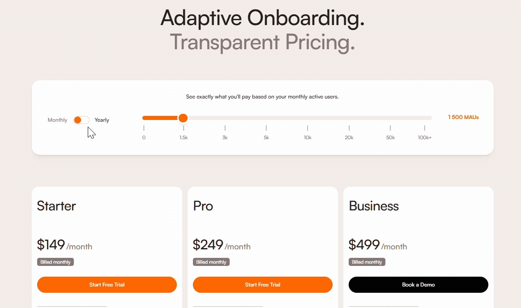
Task: Start Free Trial for Pro plan
Action: click(x=263, y=285)
